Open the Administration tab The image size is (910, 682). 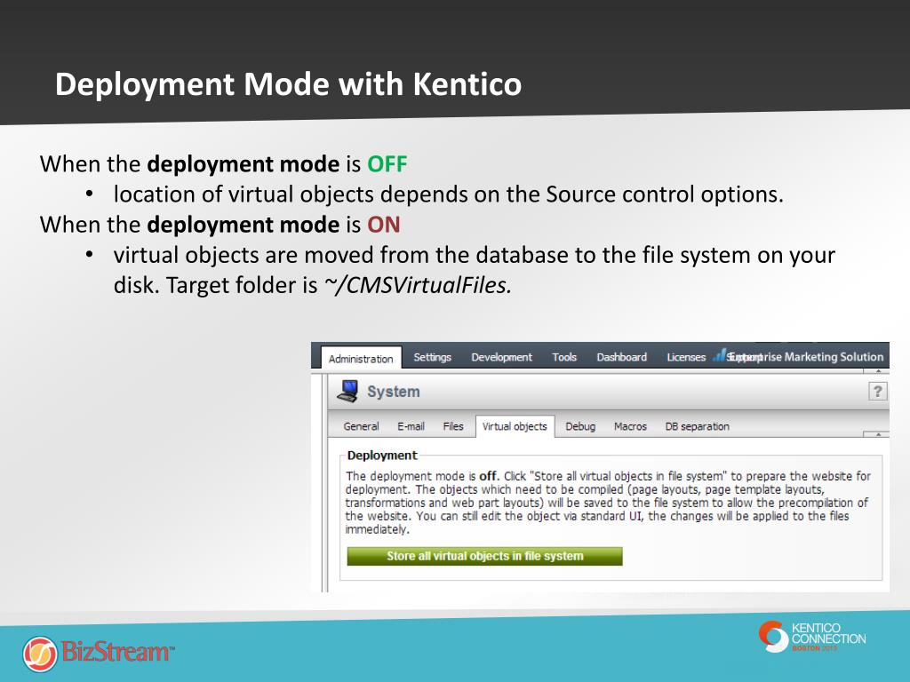361,359
